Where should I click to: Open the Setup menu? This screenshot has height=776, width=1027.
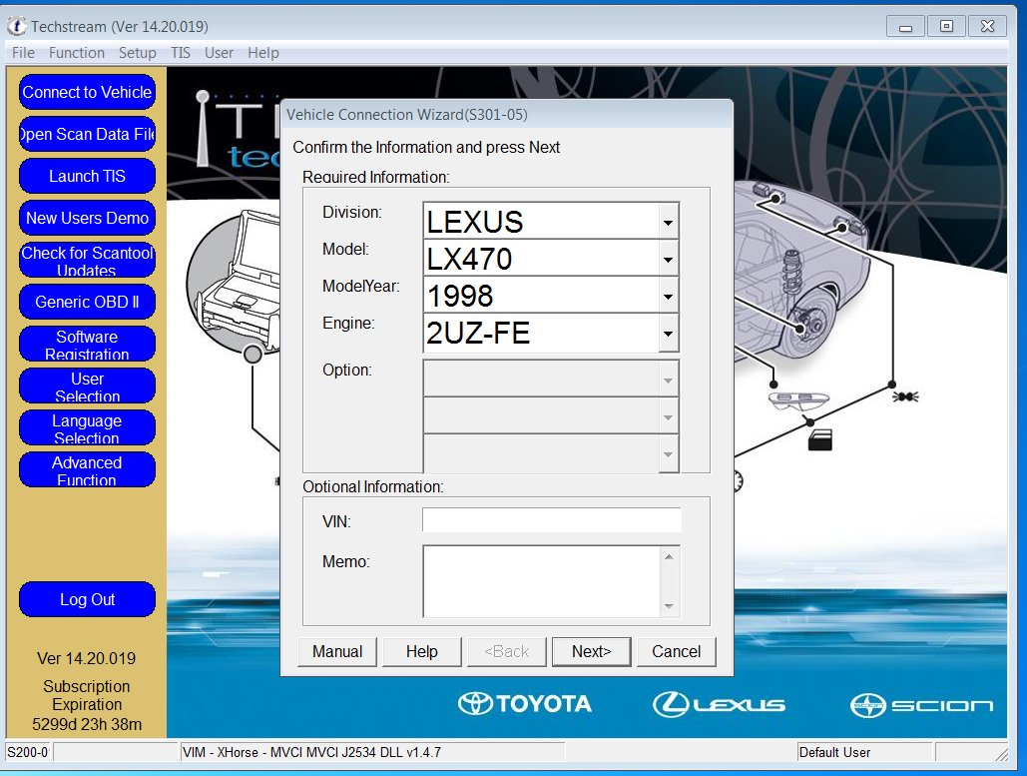pyautogui.click(x=138, y=52)
